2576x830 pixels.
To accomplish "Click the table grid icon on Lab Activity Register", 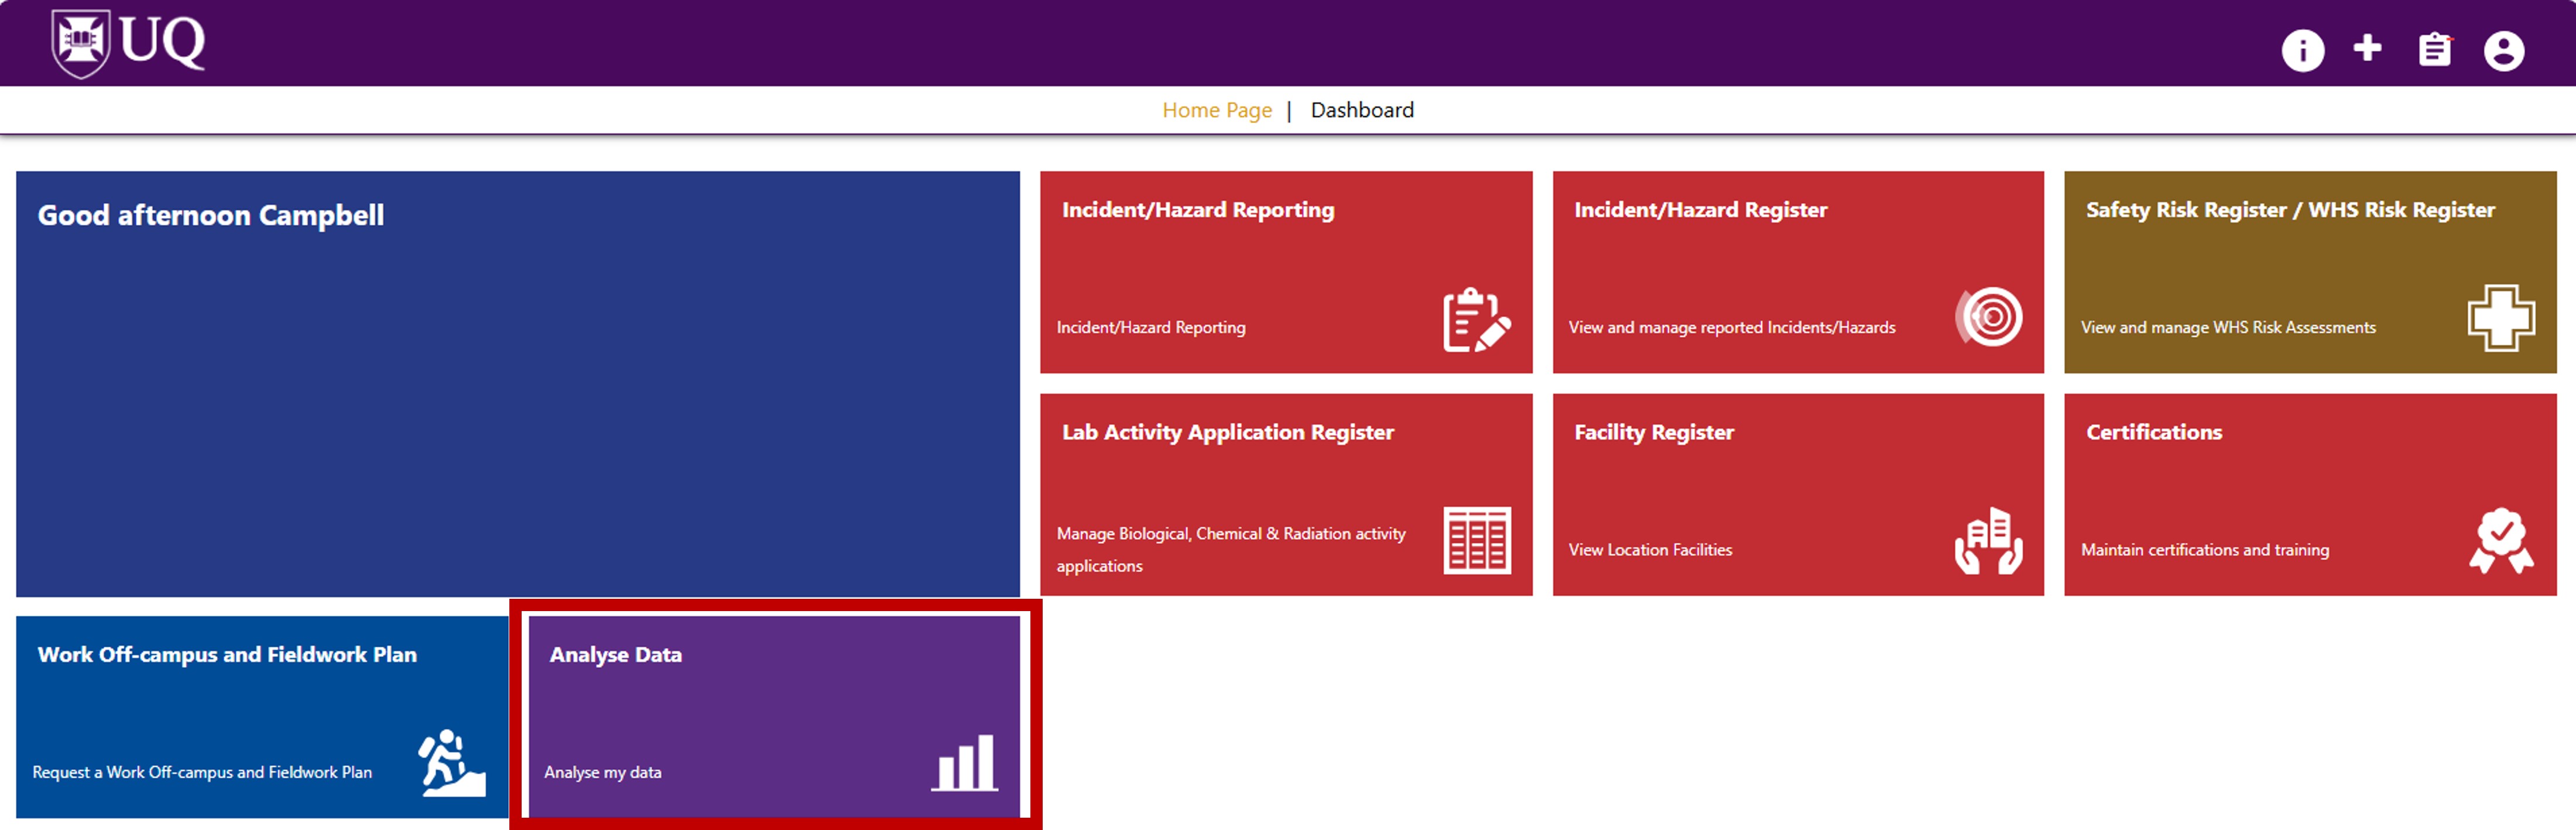I will 1476,541.
